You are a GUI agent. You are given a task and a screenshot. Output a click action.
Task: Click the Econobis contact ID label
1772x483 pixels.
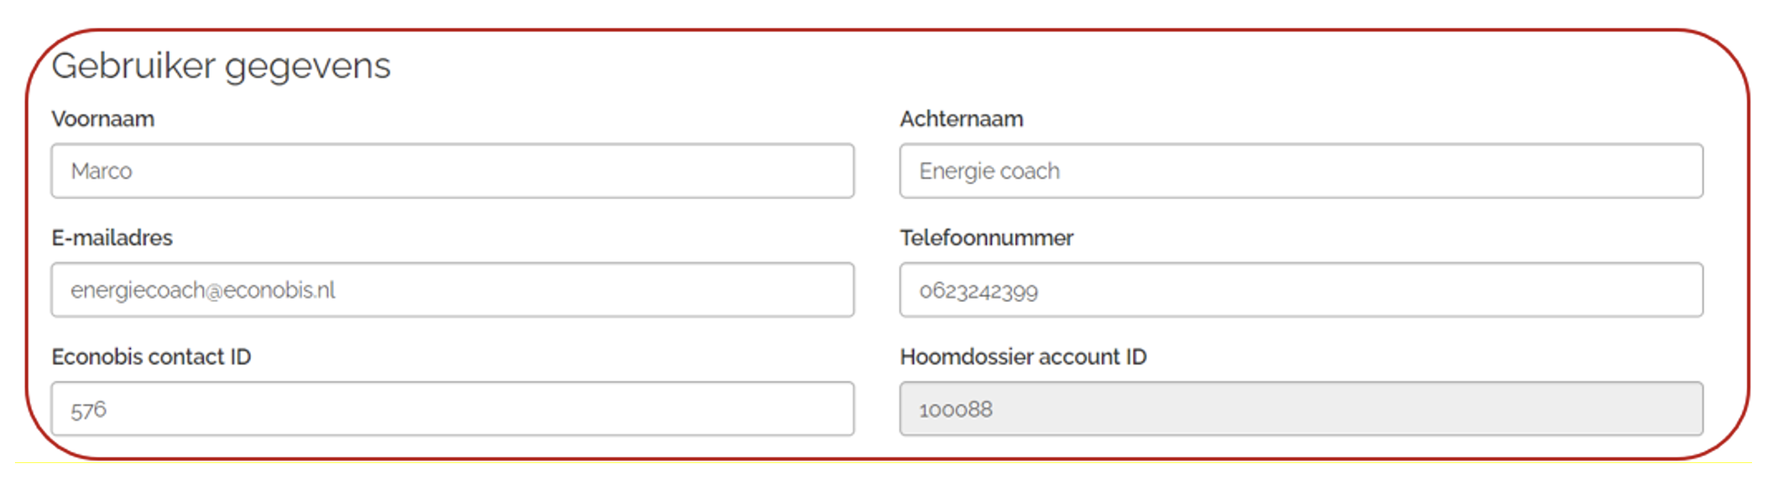click(x=151, y=357)
